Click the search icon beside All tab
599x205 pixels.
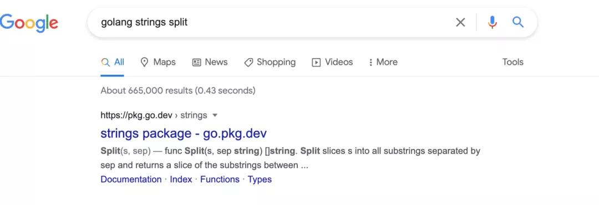105,62
